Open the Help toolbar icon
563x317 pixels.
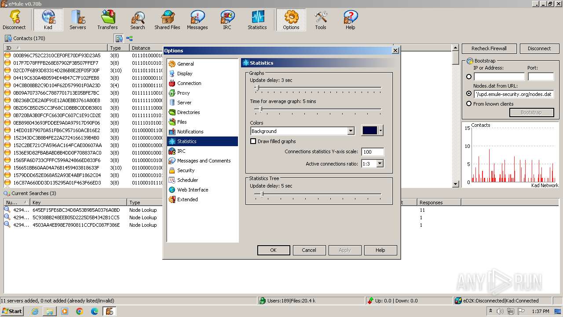[350, 20]
